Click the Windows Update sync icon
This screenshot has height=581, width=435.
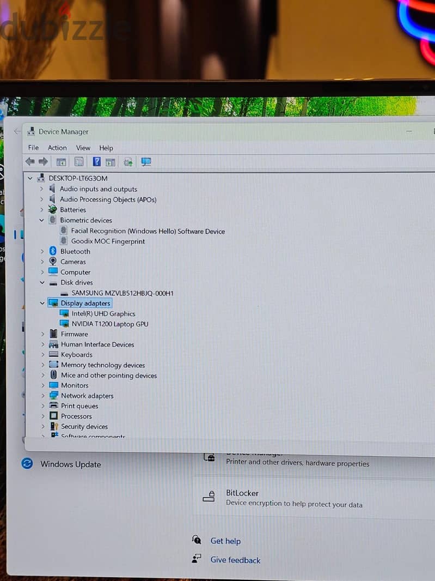pos(27,463)
